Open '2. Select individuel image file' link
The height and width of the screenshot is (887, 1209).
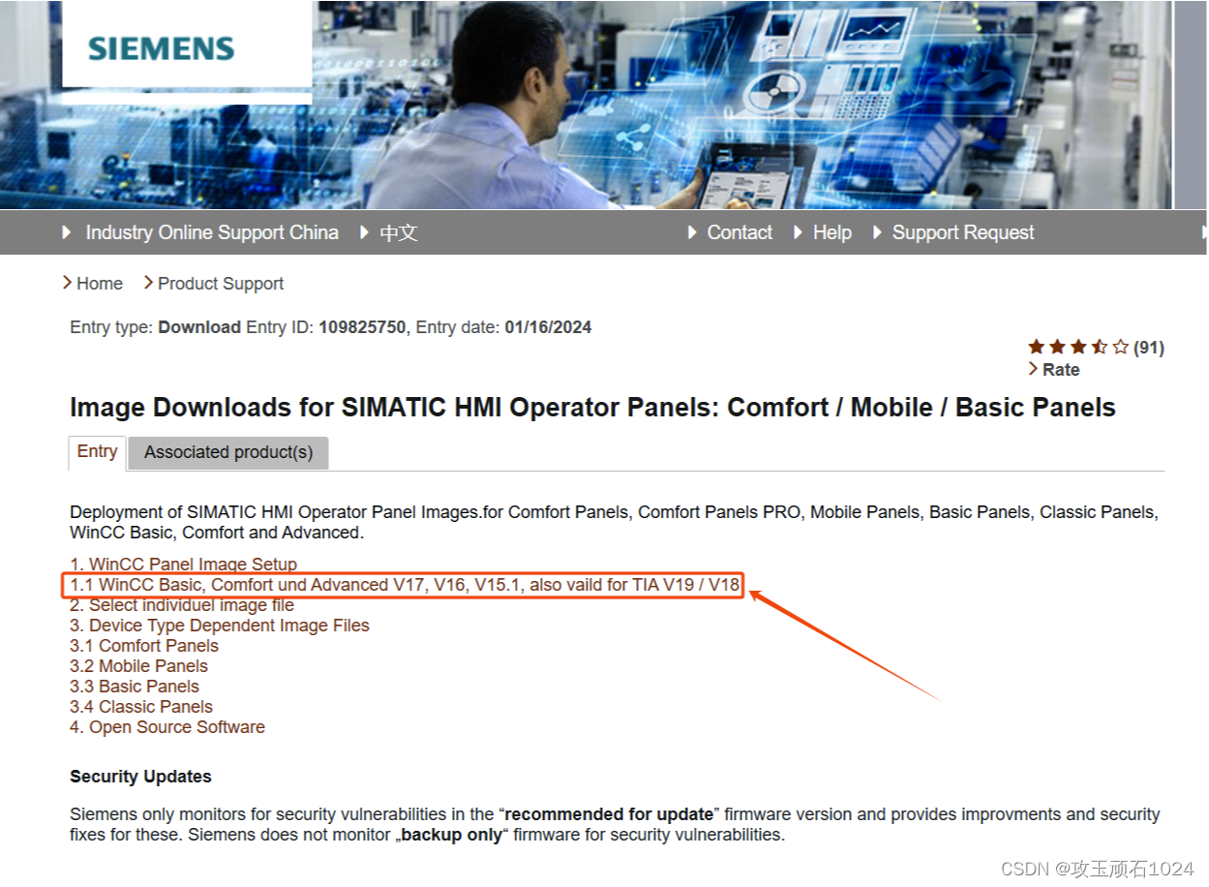[x=182, y=605]
